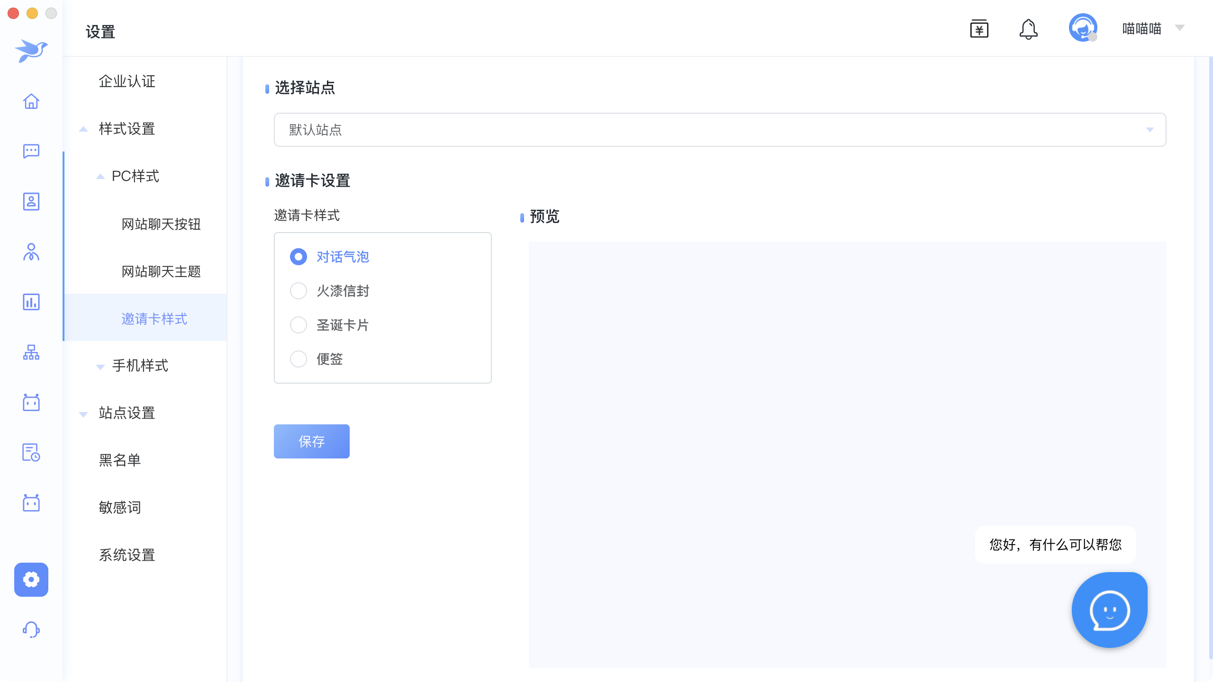The image size is (1213, 682).
Task: Open the 网站聊天按钮 menu item
Action: click(x=161, y=224)
